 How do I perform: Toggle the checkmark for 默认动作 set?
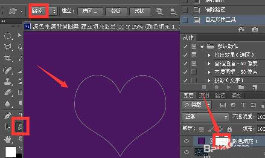point(185,46)
